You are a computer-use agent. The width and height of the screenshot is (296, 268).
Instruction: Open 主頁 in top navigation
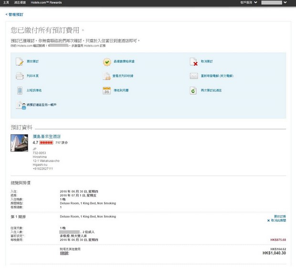pyautogui.click(x=6, y=2)
